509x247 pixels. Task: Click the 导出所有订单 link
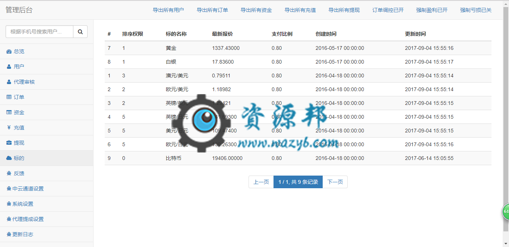coord(212,10)
